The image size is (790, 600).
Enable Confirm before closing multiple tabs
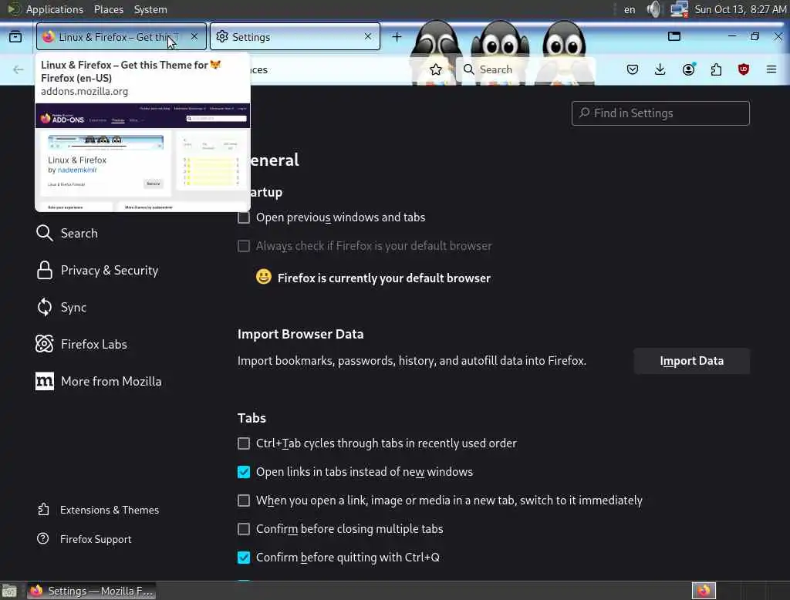click(x=244, y=529)
